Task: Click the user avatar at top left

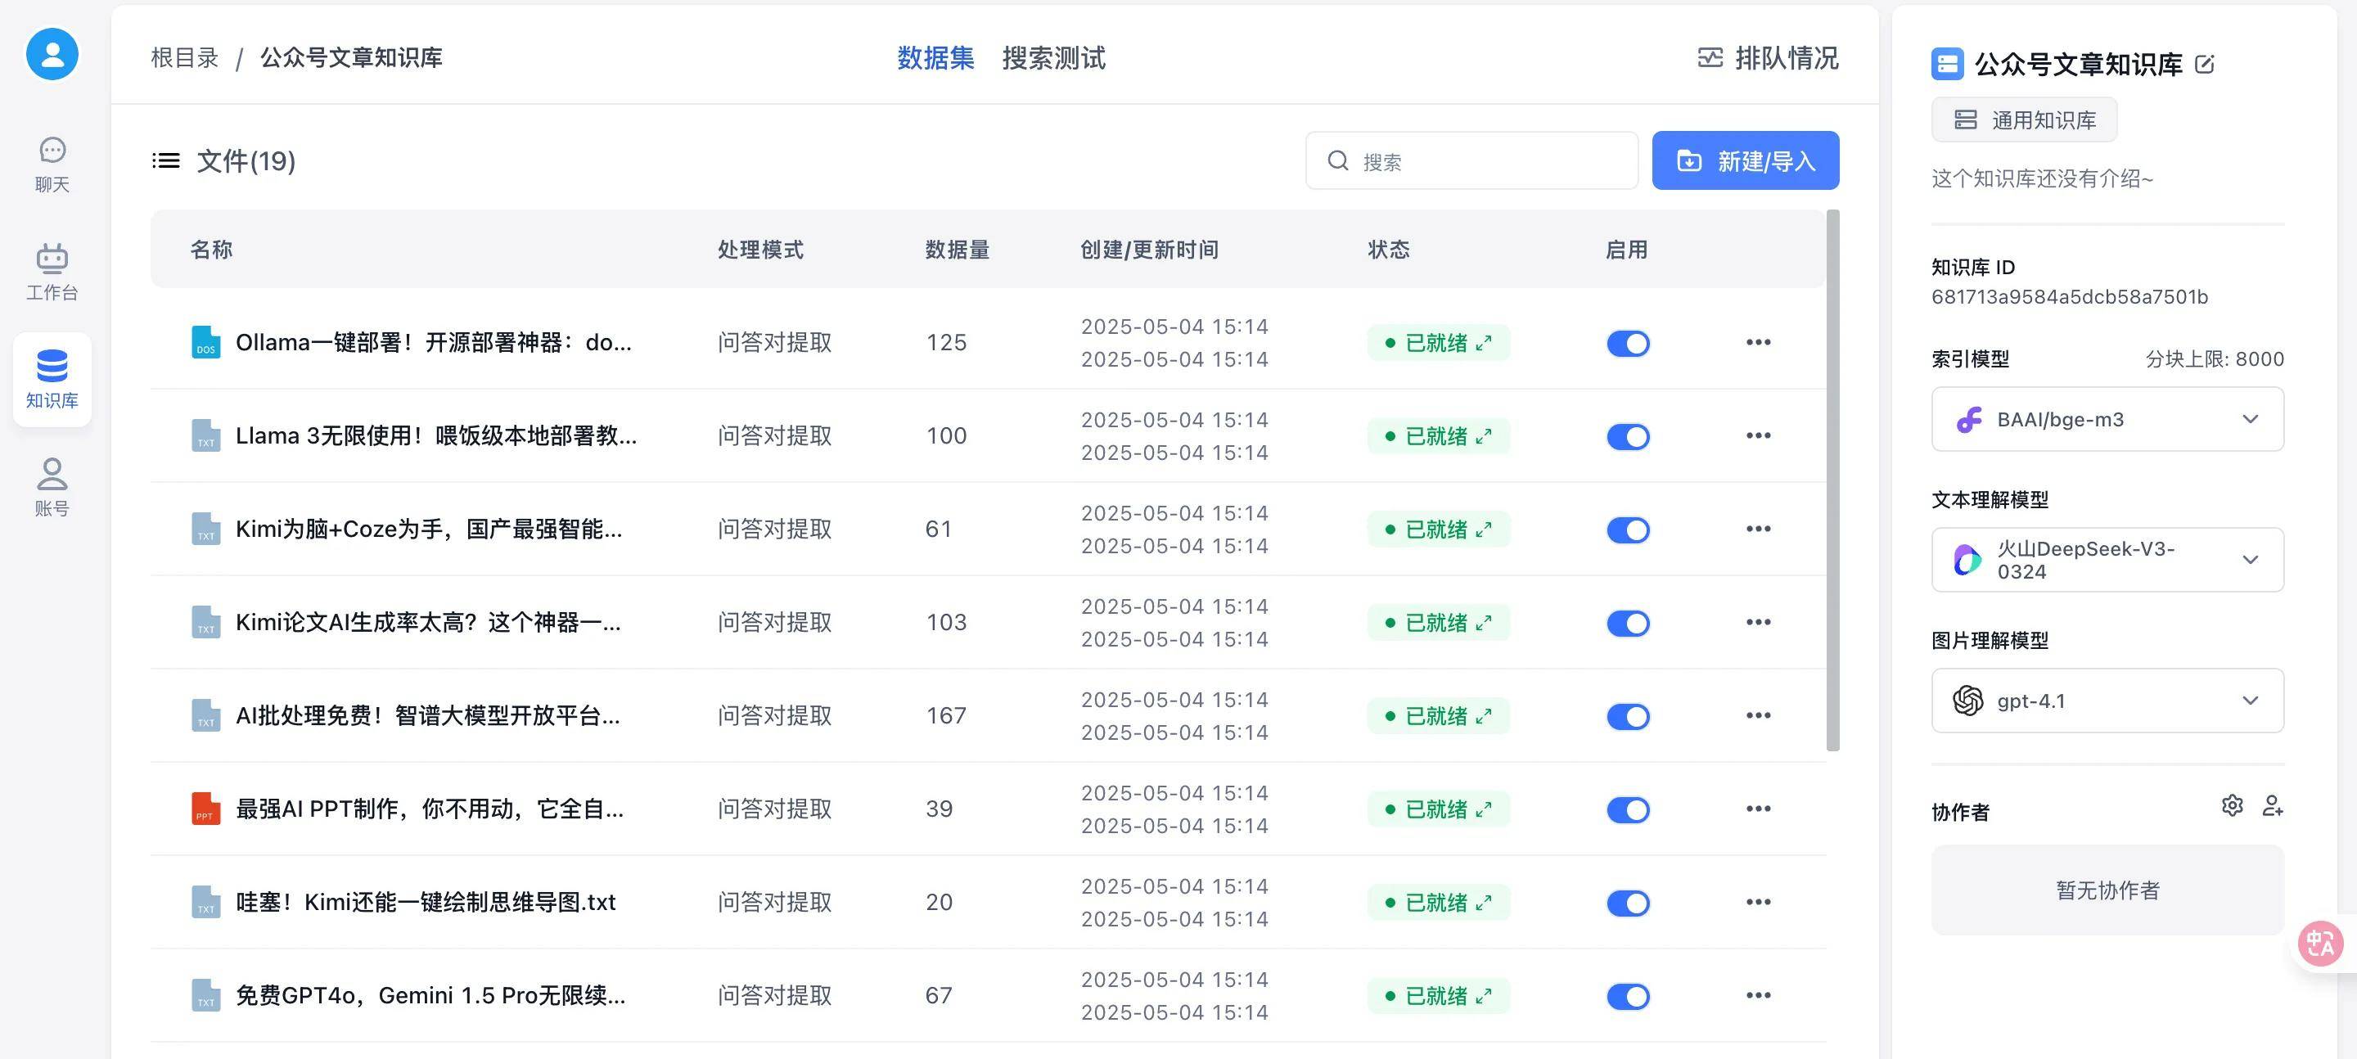Action: 52,54
